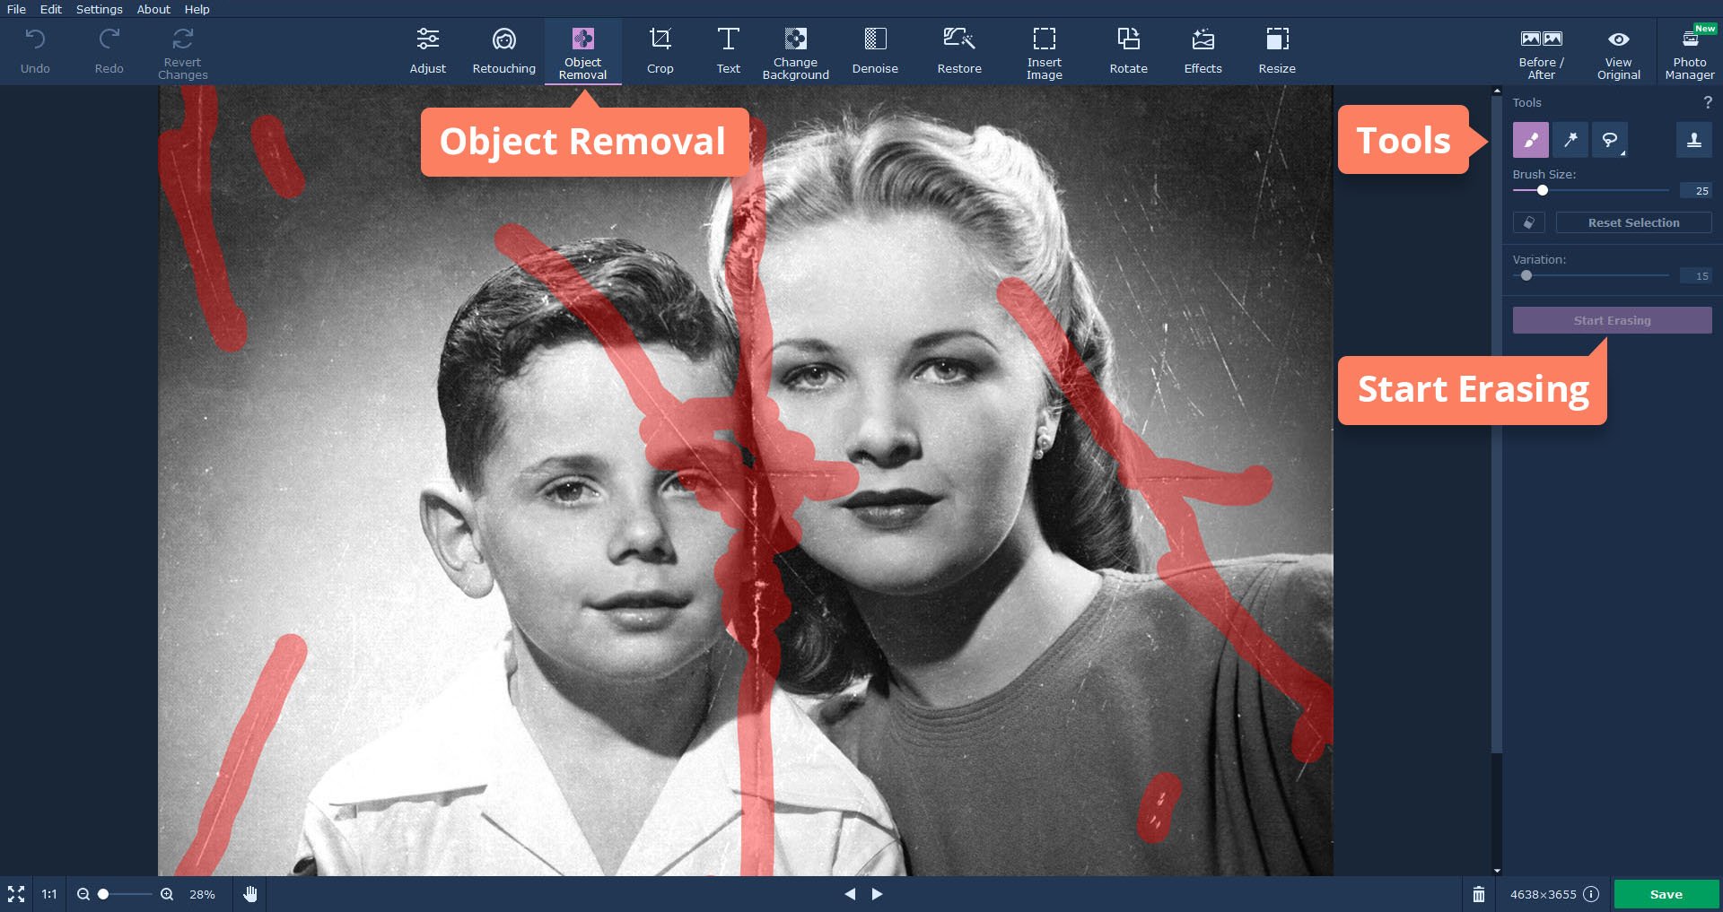The image size is (1723, 912).
Task: Click the zoom out magnifier
Action: (x=83, y=894)
